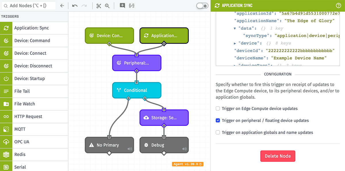Screen dimensions: 345x171
Task: Open the payload inspector {/} icon
Action: pos(132,5)
